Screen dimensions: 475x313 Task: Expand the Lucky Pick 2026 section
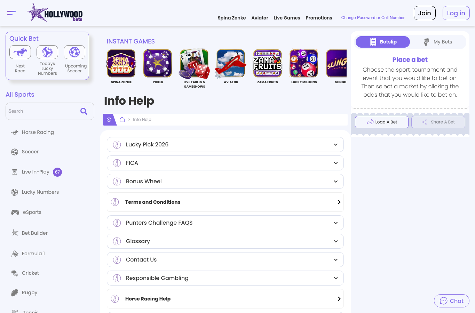pos(225,144)
